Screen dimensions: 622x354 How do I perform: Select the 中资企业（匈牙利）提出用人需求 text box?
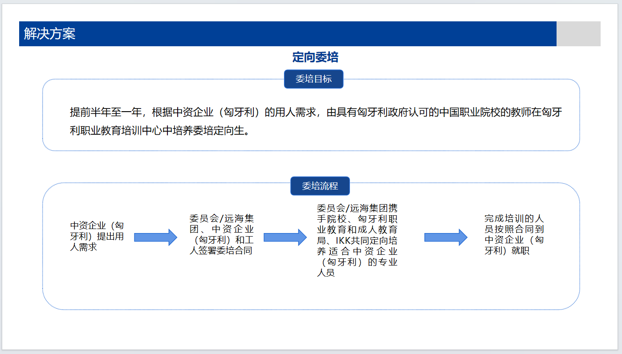coord(97,237)
